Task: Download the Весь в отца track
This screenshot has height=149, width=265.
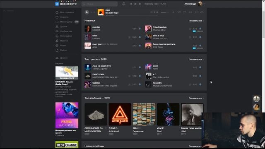Action: pyautogui.click(x=200, y=37)
